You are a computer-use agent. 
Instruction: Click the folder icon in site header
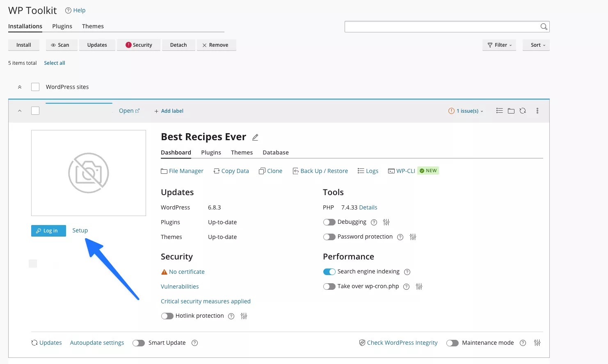(x=511, y=111)
